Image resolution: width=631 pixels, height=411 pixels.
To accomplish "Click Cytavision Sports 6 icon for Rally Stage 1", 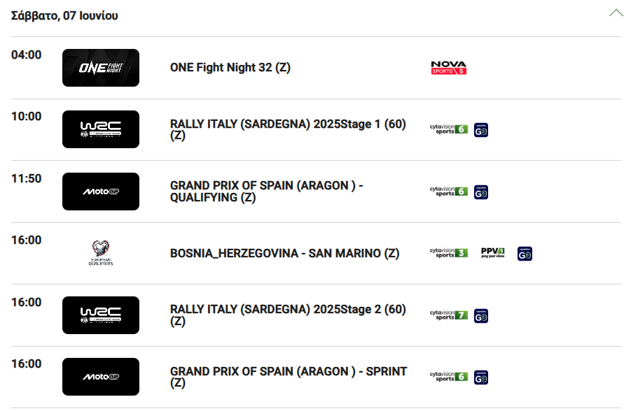I will [449, 129].
